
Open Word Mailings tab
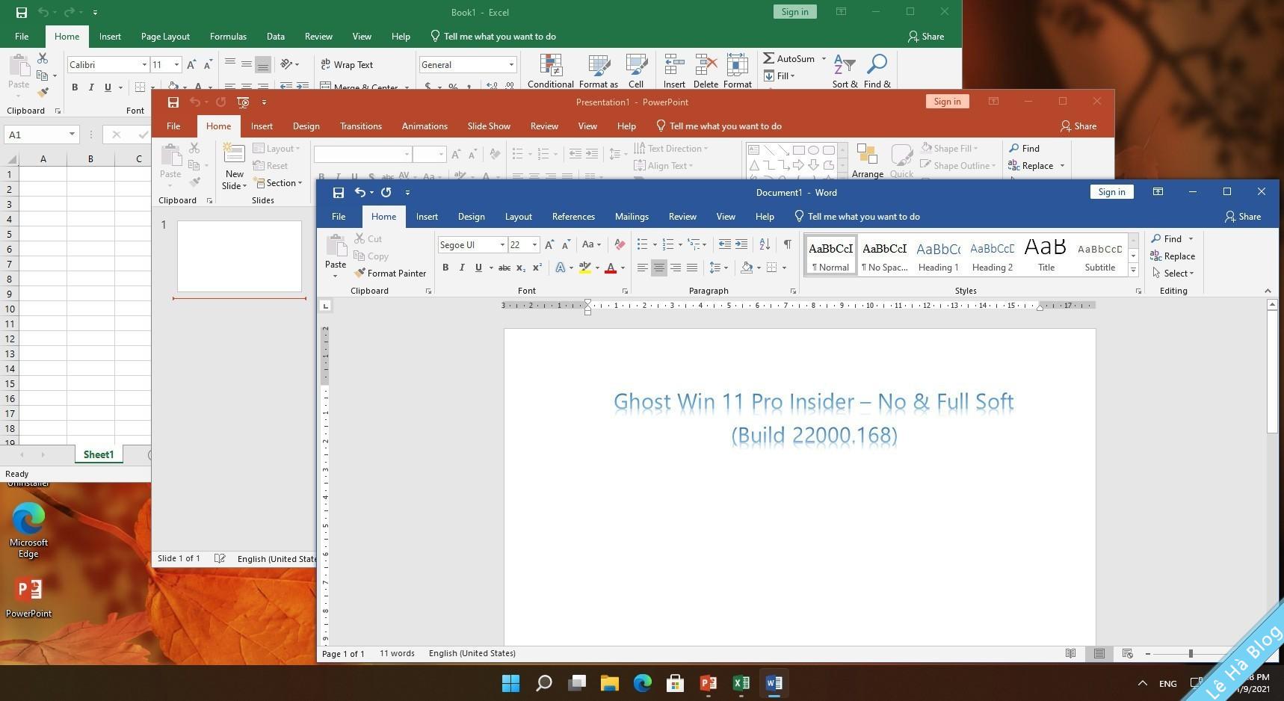click(632, 217)
